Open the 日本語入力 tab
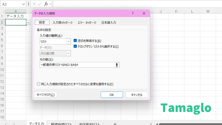 click(109, 22)
